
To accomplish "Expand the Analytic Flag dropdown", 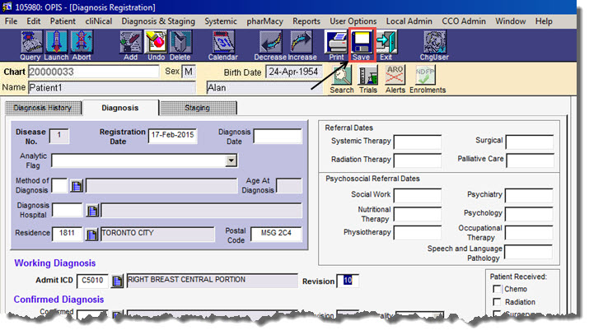I will [x=231, y=161].
